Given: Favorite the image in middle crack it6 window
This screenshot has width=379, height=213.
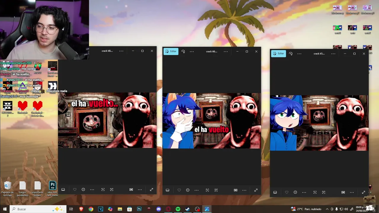Looking at the screenshot, I should click(179, 190).
